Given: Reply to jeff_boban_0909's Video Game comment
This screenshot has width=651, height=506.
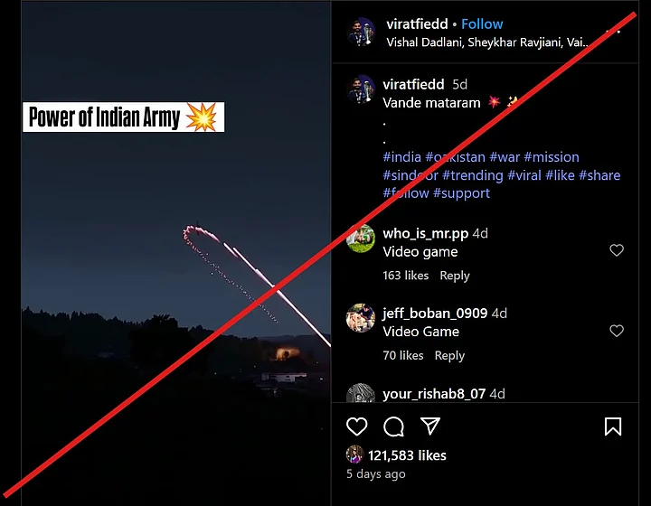Looking at the screenshot, I should pos(449,355).
